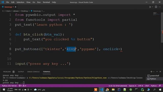Click the onclick parameter on line 8

coord(111,49)
